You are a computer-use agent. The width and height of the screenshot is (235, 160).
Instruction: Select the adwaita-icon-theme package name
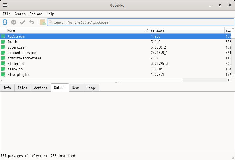click(24, 58)
